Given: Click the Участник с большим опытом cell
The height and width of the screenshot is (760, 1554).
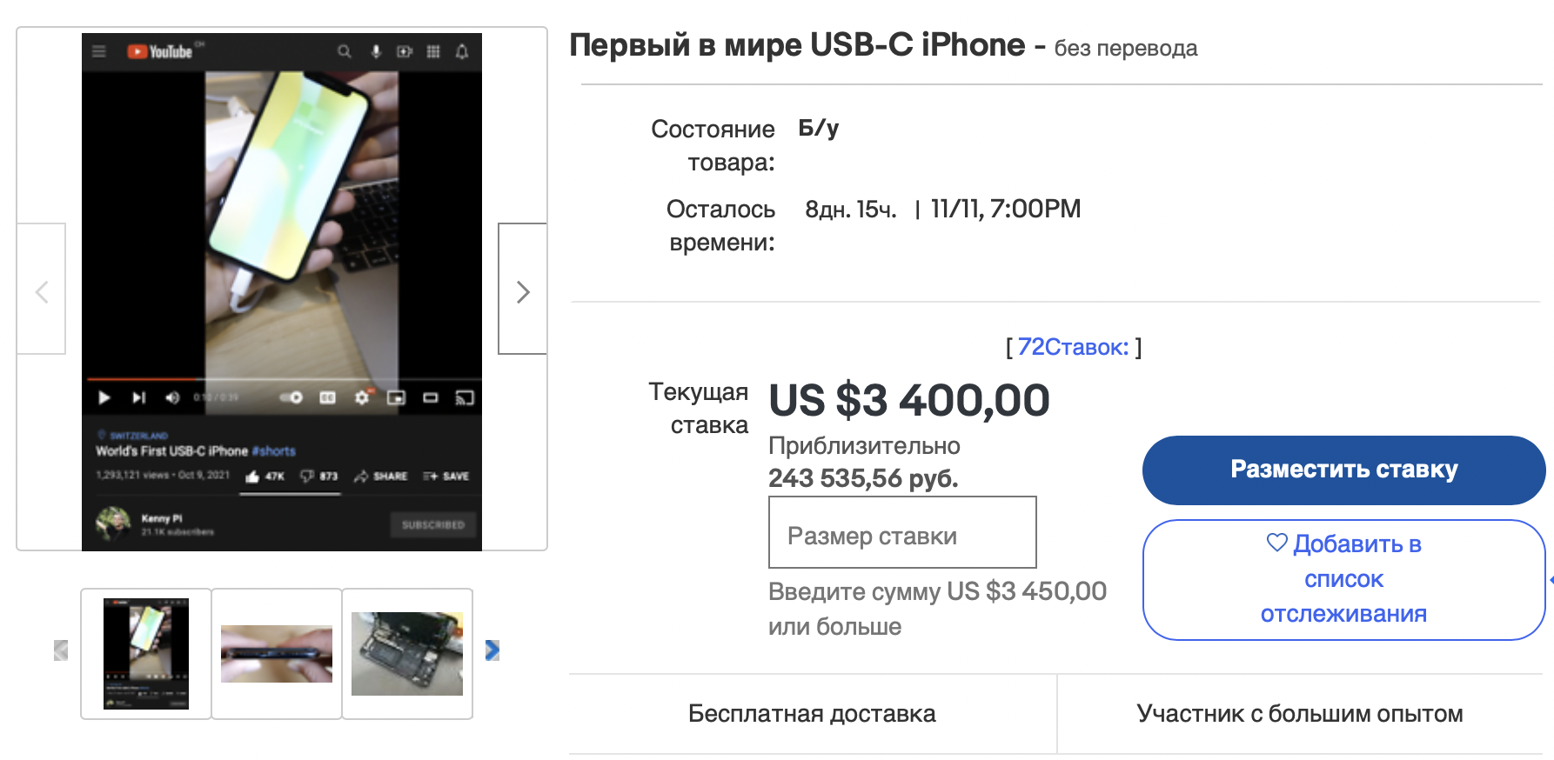Looking at the screenshot, I should pos(1299,714).
